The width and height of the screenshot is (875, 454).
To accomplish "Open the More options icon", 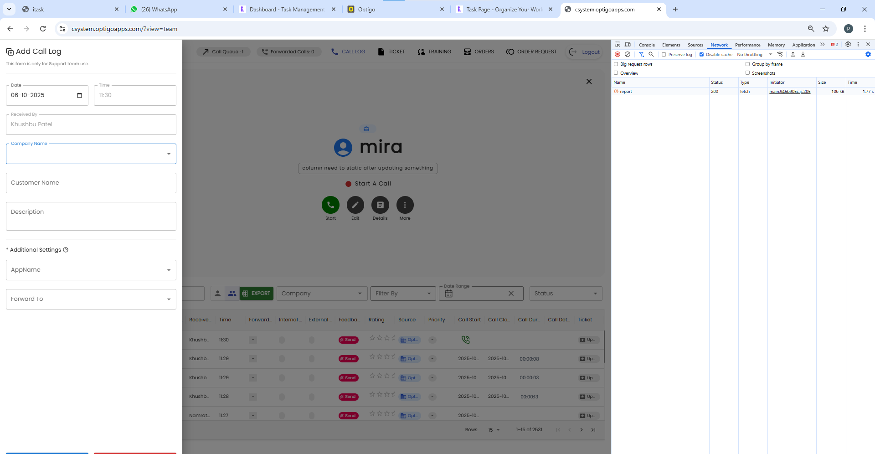I will (x=405, y=205).
